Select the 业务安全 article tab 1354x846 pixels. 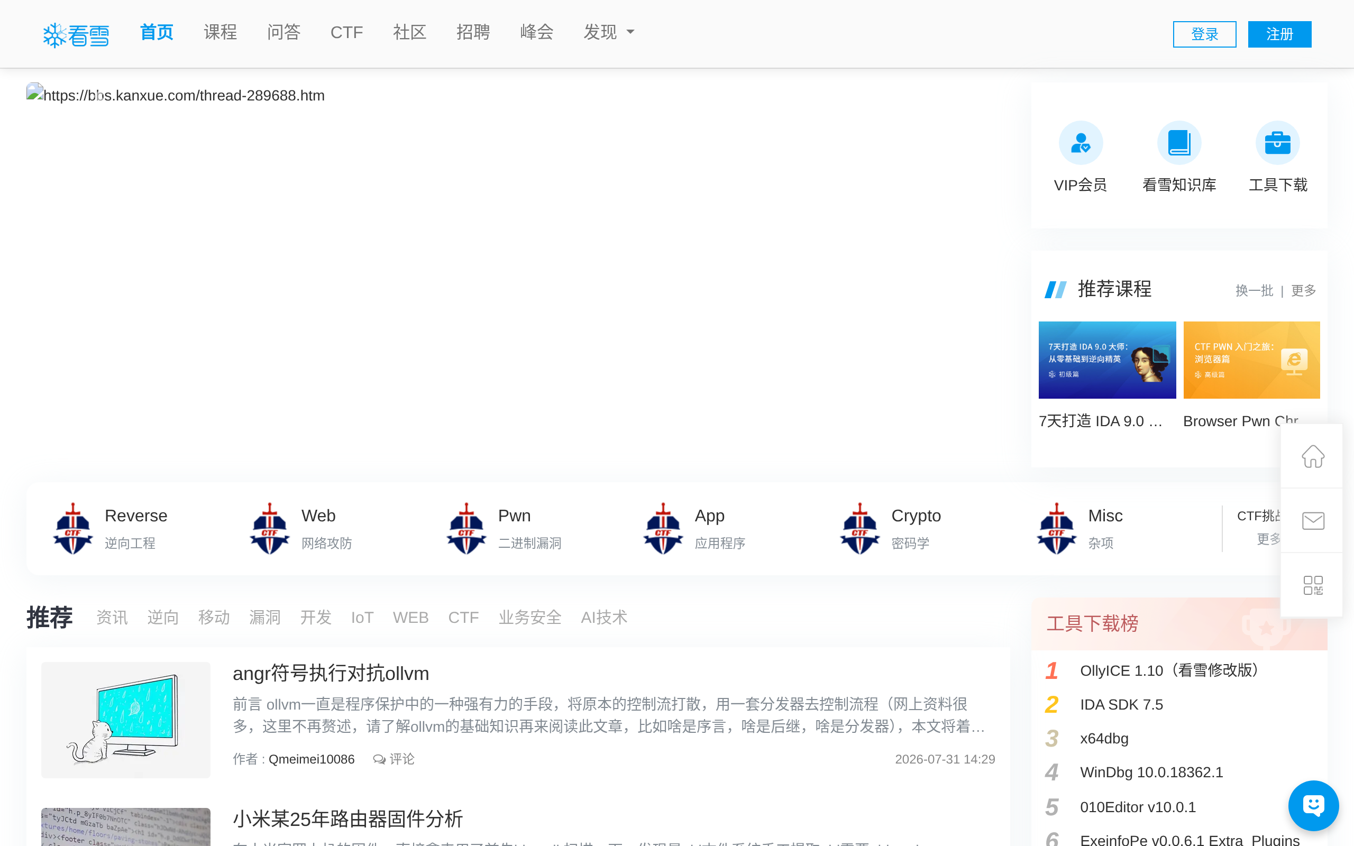[x=530, y=618]
